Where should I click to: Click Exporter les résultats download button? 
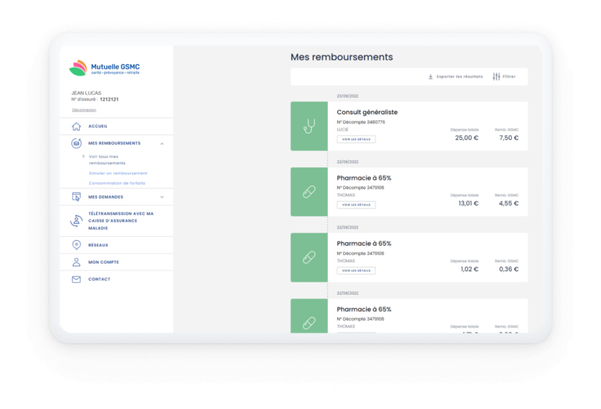coord(455,77)
